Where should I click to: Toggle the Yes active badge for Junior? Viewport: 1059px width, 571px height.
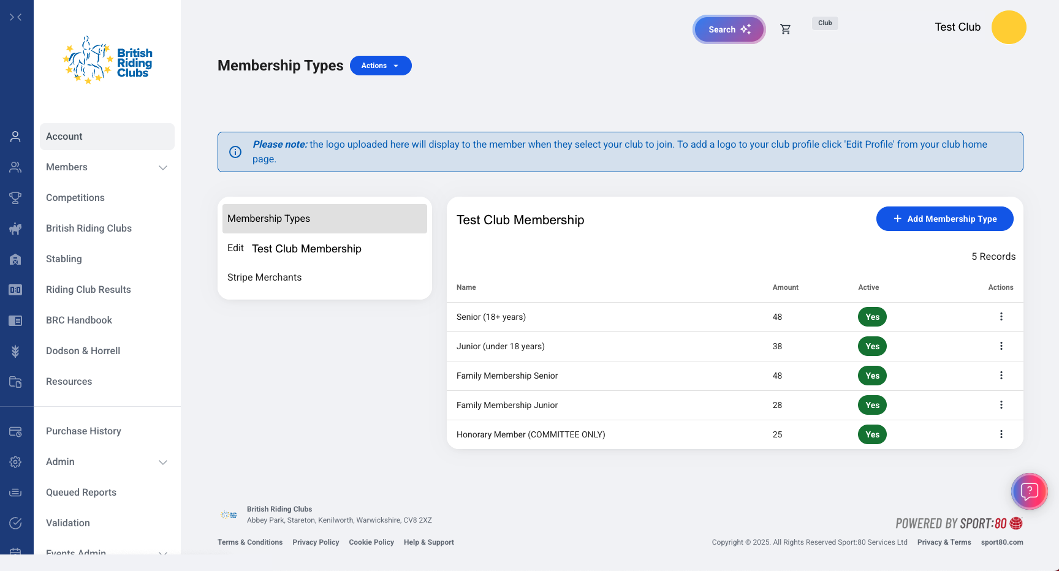(x=872, y=346)
